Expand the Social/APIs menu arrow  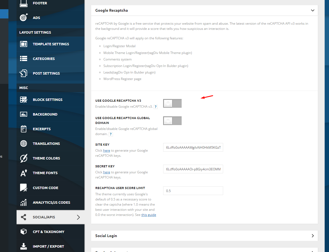point(78,217)
